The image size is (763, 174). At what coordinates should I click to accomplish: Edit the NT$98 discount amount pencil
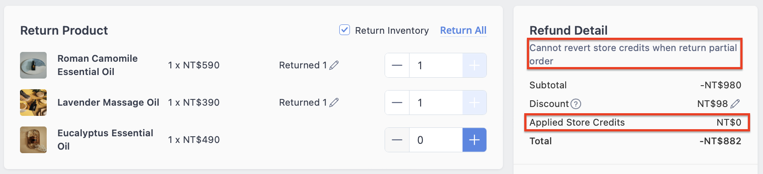(735, 104)
